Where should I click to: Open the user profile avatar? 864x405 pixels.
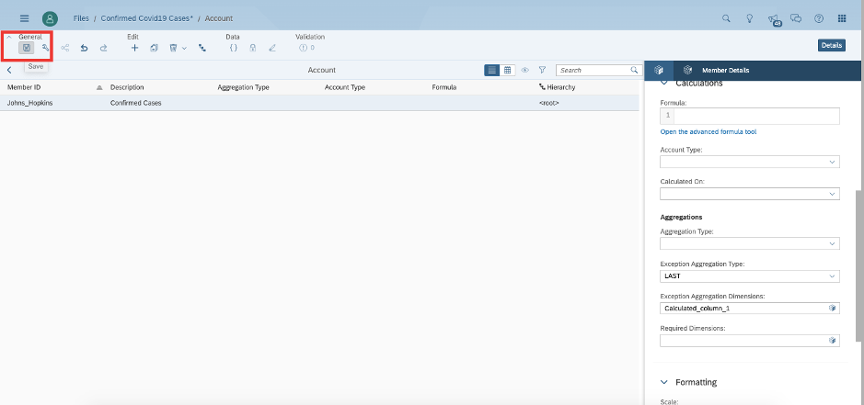click(50, 18)
